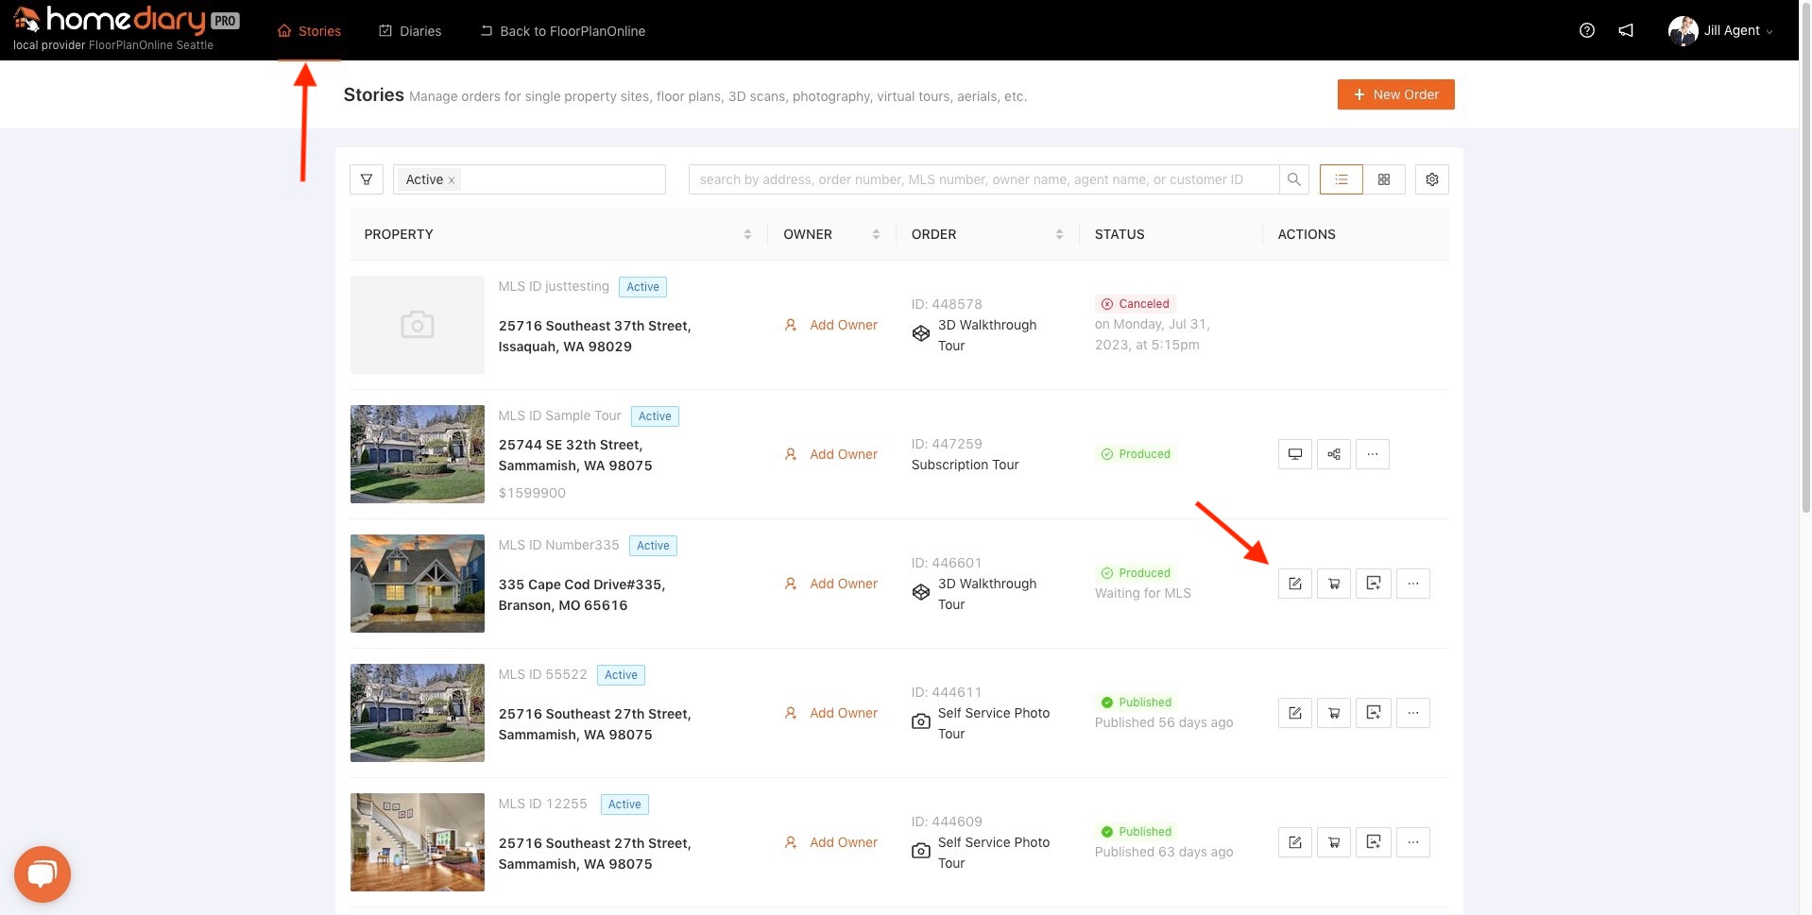Switch to grid view
Screen dimensions: 1812x915
tap(1383, 179)
